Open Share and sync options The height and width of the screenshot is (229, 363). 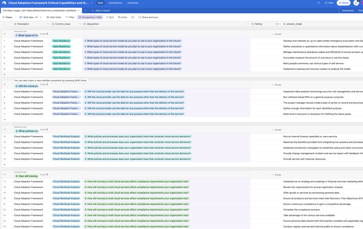coord(148,18)
